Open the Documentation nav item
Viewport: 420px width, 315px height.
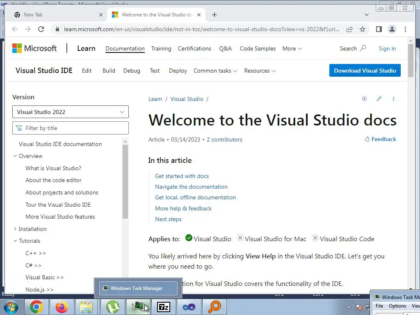[x=125, y=48]
